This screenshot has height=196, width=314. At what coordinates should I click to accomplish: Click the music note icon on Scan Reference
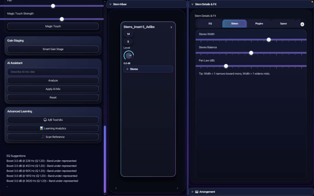click(43, 137)
